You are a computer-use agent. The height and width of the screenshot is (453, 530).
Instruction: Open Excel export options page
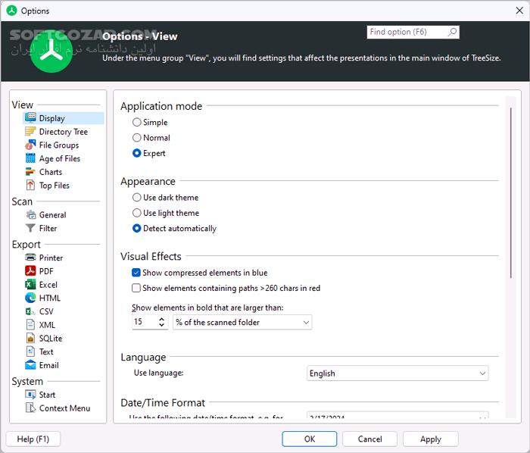(x=48, y=285)
